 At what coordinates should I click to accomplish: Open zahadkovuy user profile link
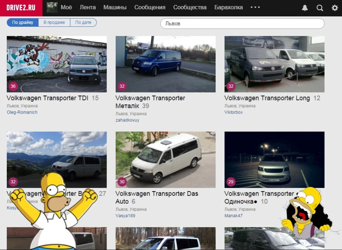(x=128, y=120)
